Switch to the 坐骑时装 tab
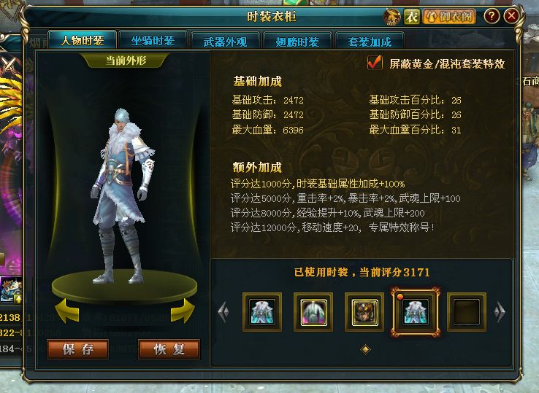Viewport: 539px width, 393px height. click(x=153, y=41)
